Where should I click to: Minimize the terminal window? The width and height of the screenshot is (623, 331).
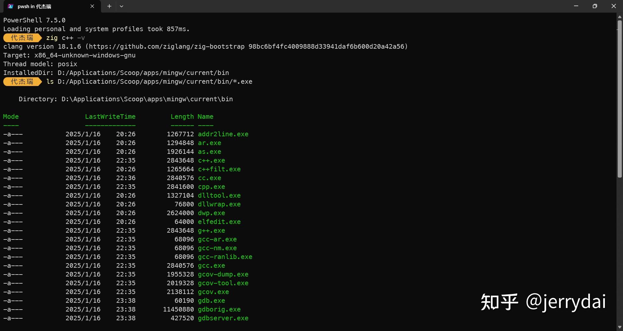[x=576, y=6]
